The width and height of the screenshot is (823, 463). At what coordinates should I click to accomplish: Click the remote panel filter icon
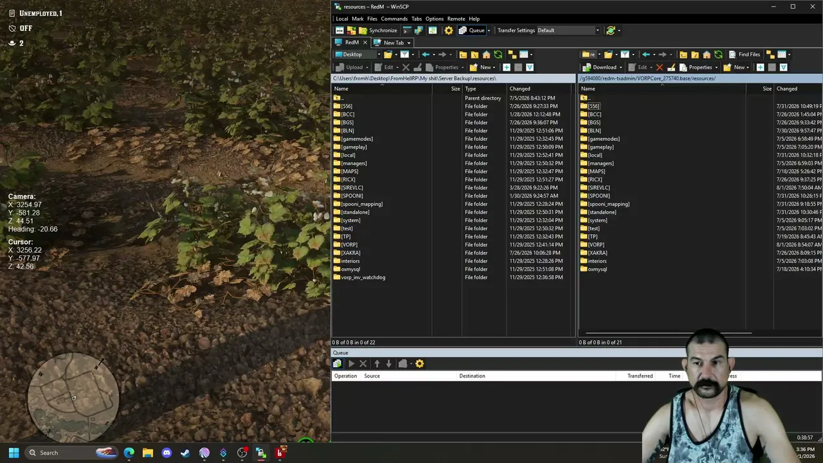click(624, 55)
